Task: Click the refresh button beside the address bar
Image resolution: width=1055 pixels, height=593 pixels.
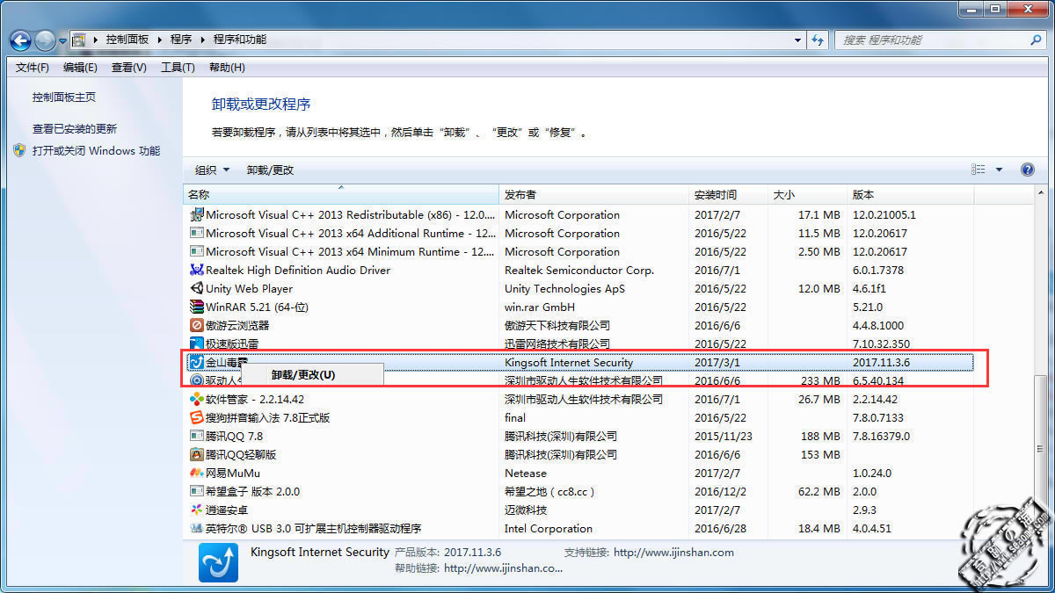Action: (x=819, y=40)
